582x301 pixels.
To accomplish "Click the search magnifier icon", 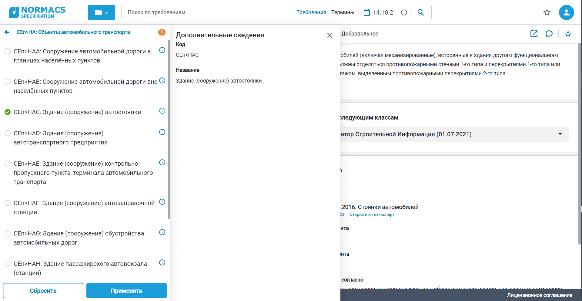I will click(x=421, y=12).
